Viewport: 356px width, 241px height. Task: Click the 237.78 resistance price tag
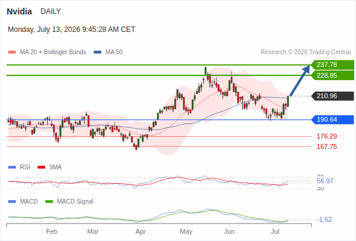click(x=332, y=65)
